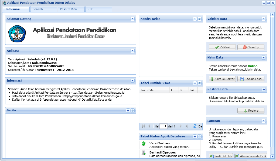Screen dimensions: 276x161
Task: Click the SD NEGERI GADINGSARI text
Action: (46, 66)
